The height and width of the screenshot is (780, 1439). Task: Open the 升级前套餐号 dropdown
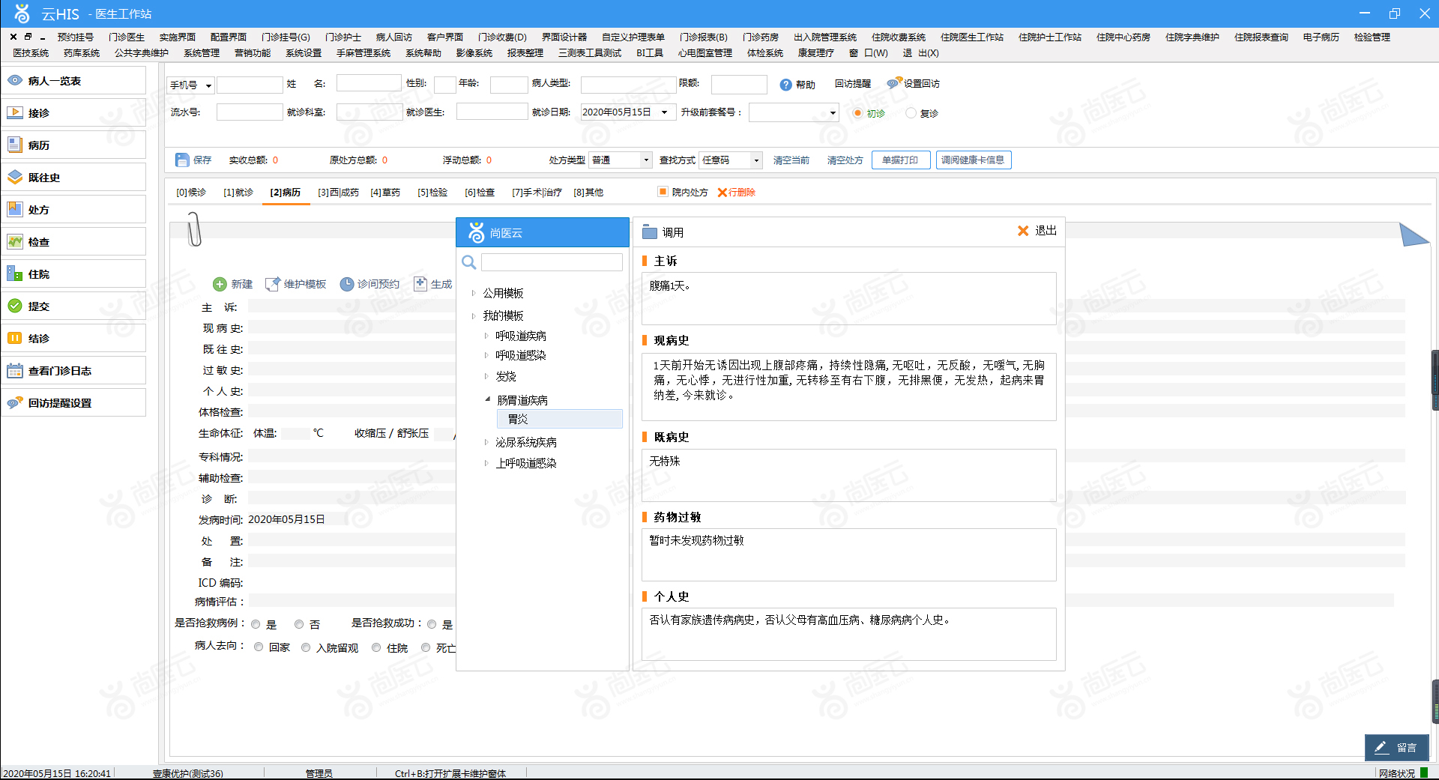[833, 113]
